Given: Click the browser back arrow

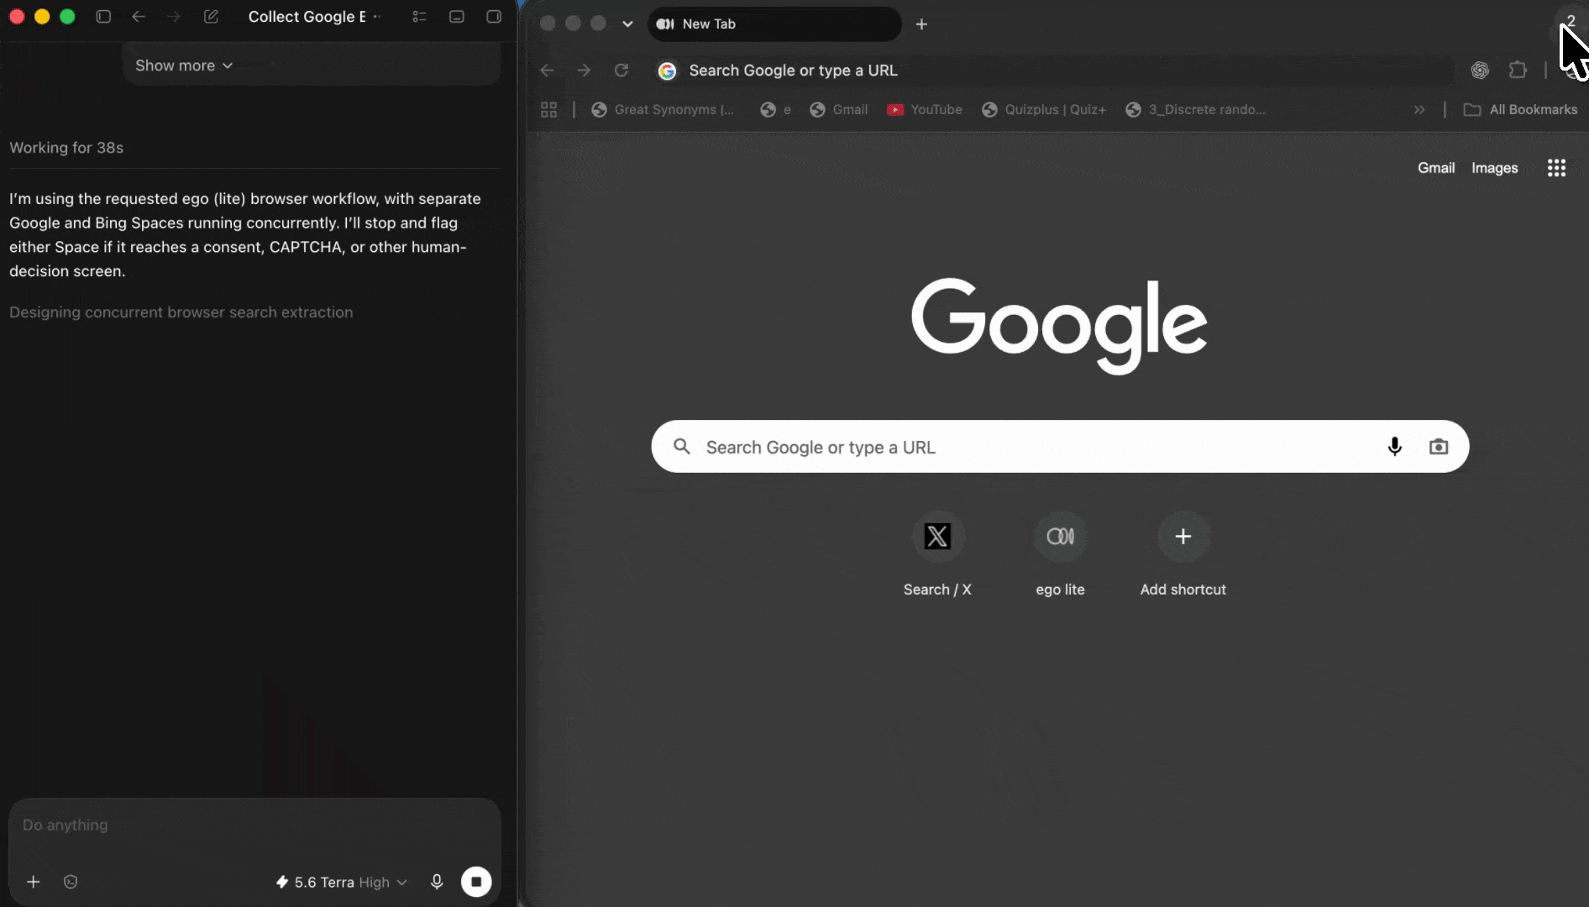Looking at the screenshot, I should 547,71.
